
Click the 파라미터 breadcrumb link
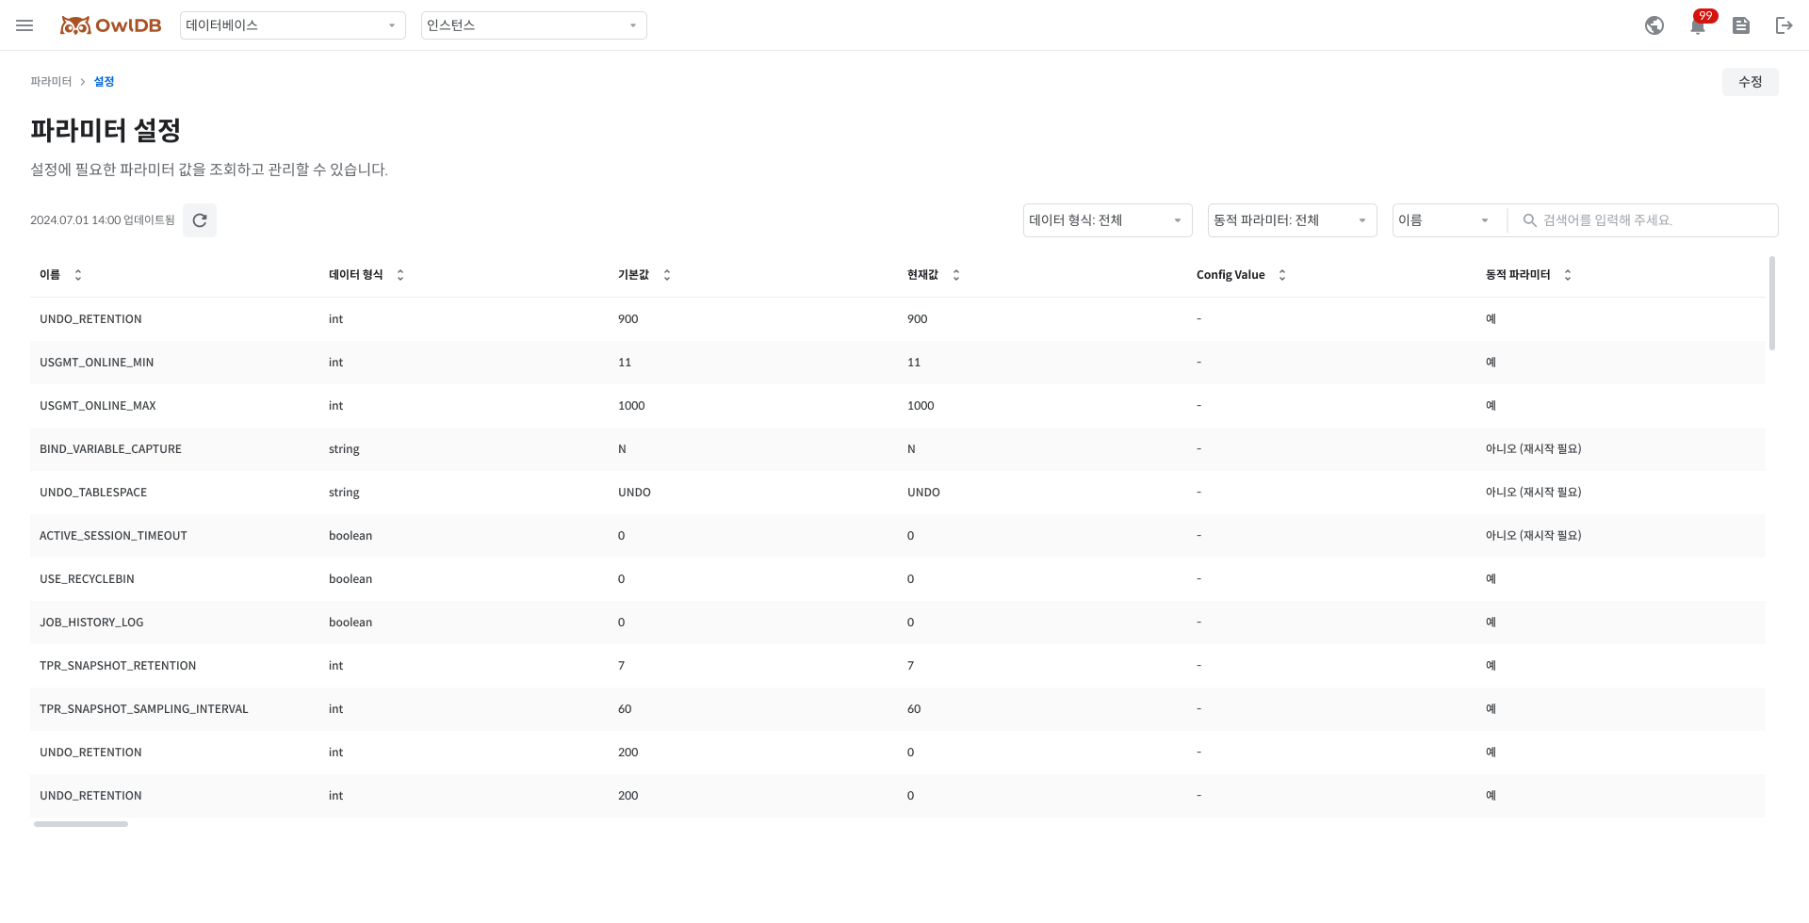click(x=51, y=82)
